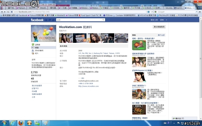Open the Ford Sport Club FSC bookmark
The width and height of the screenshot is (202, 126).
pyautogui.click(x=91, y=15)
